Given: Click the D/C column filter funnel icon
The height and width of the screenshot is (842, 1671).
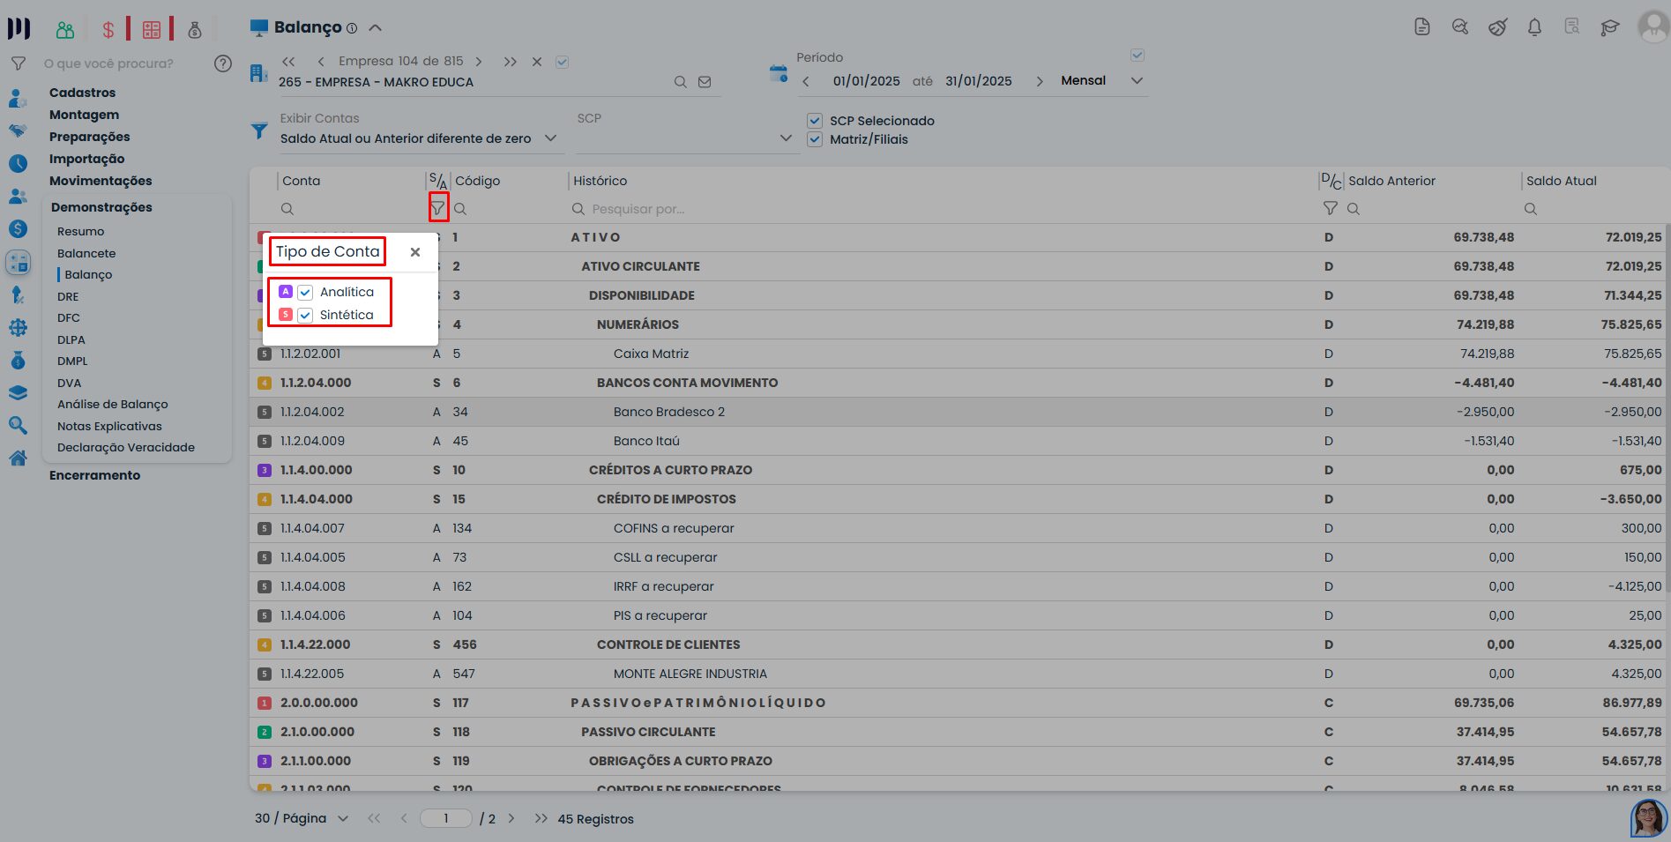Looking at the screenshot, I should pyautogui.click(x=1331, y=208).
